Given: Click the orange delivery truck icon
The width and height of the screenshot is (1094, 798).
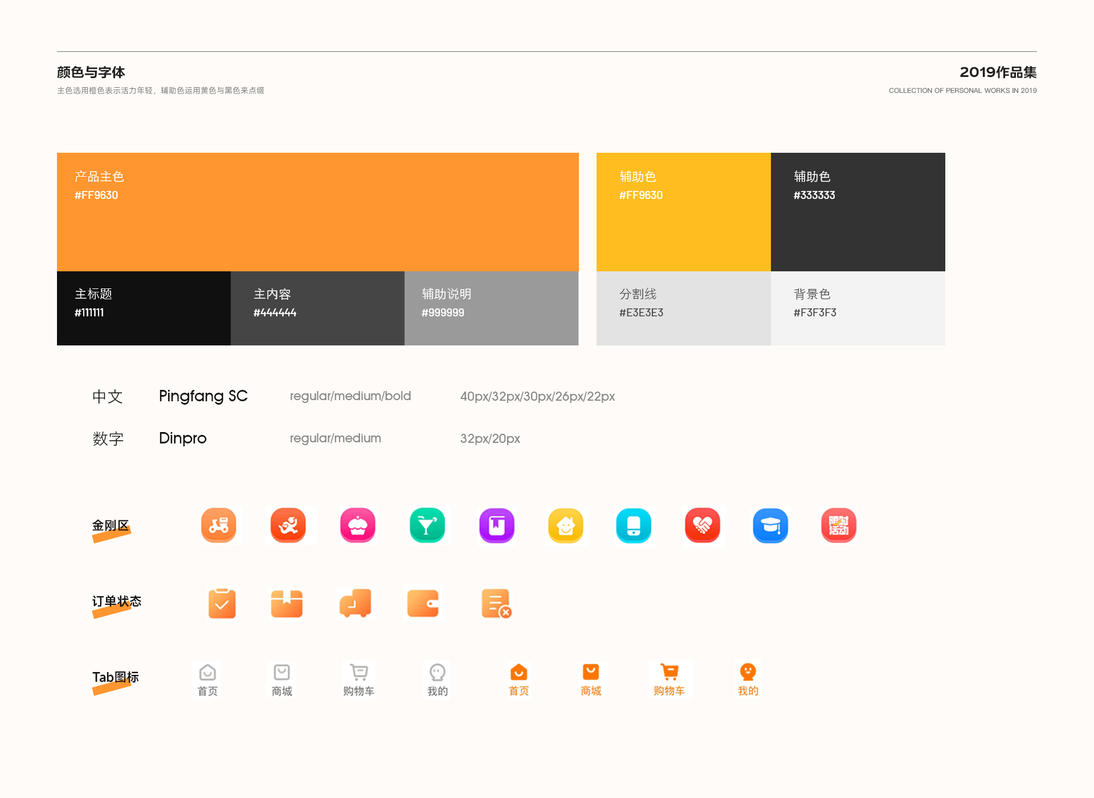Looking at the screenshot, I should [x=356, y=603].
